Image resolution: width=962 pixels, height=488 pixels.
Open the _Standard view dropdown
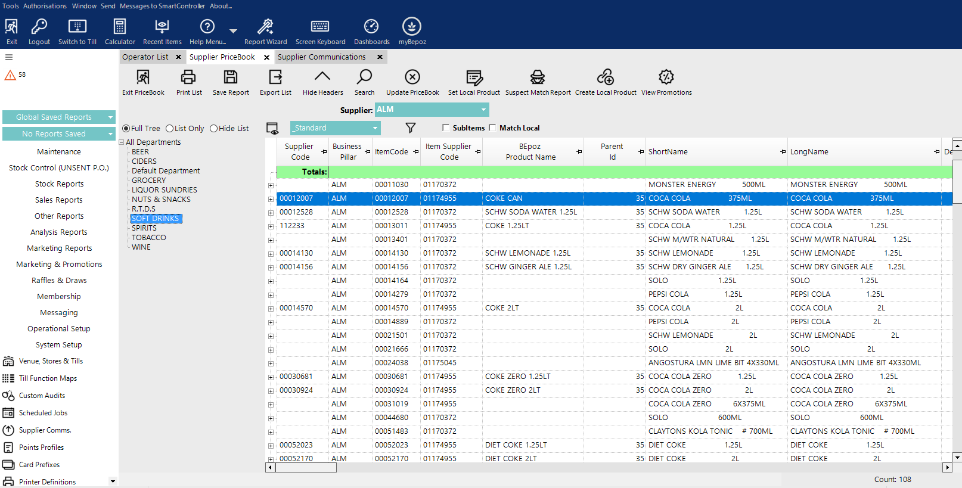click(336, 128)
